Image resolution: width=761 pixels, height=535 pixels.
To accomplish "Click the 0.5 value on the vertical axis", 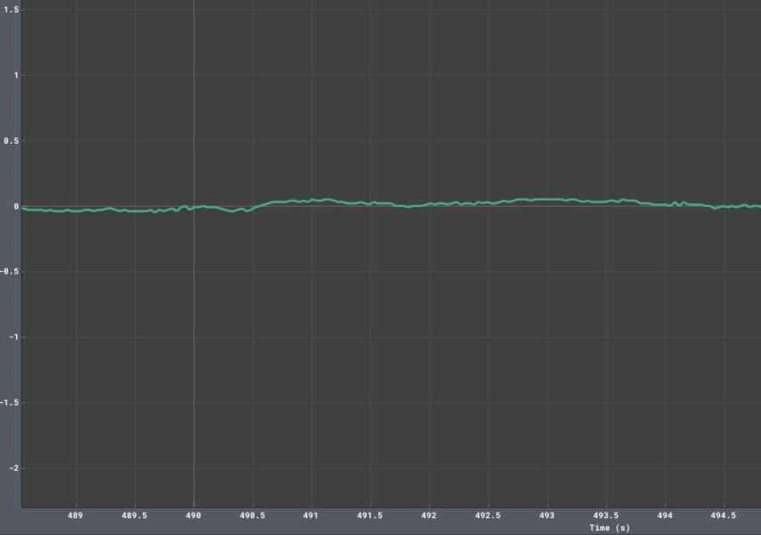I will [12, 141].
